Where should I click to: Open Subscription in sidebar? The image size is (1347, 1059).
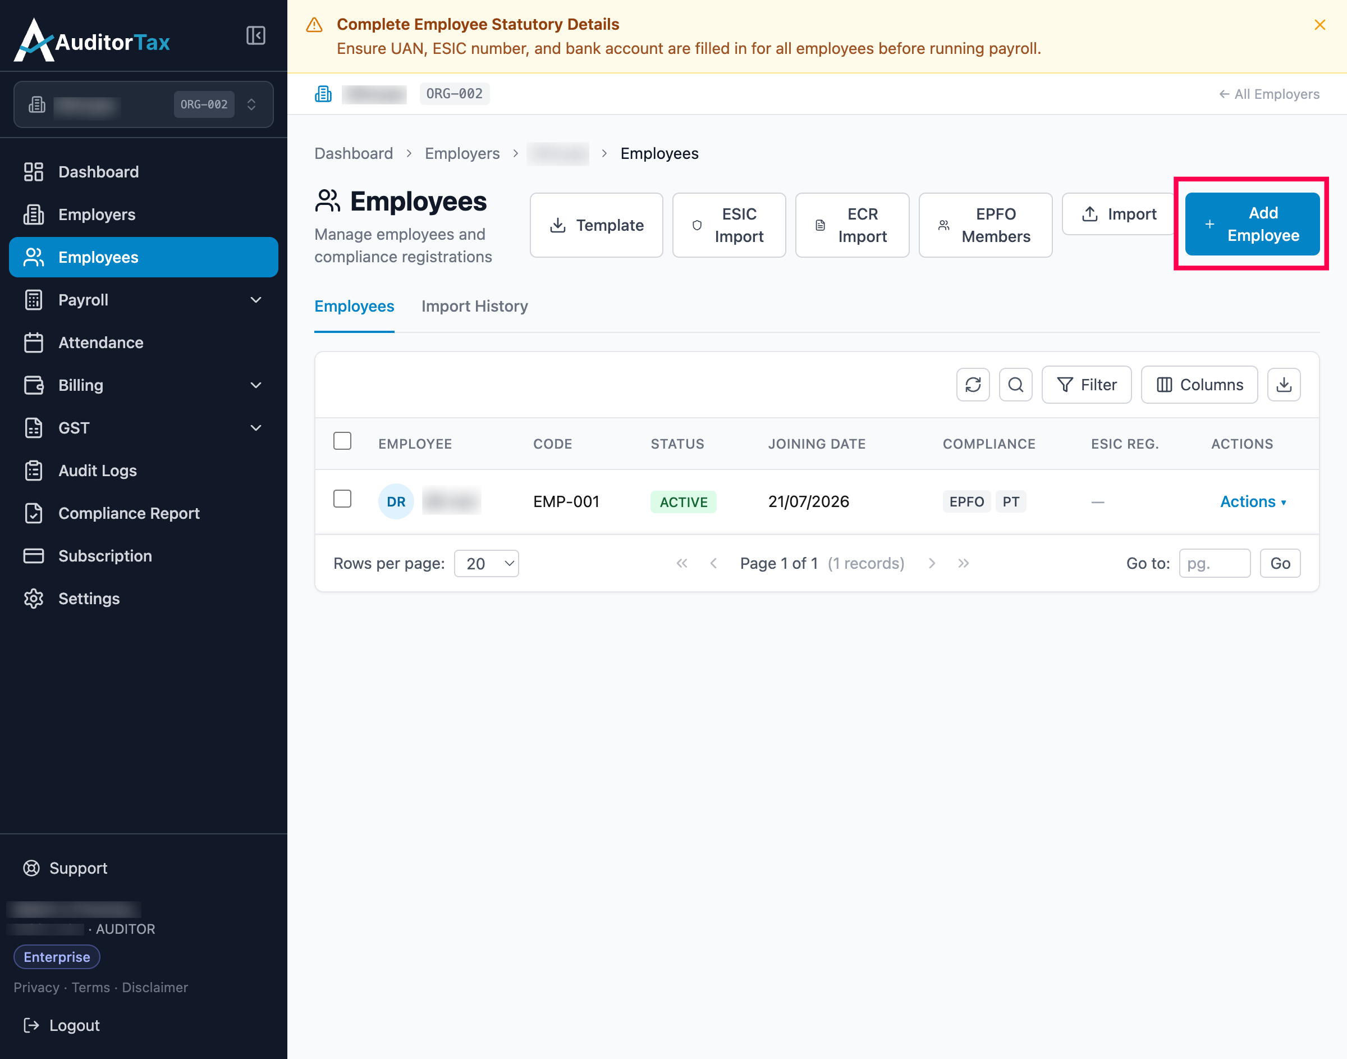click(144, 555)
